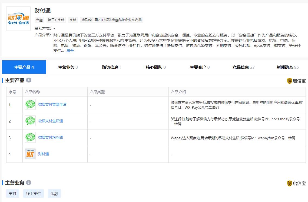Click the WeChat Pay icon beside 微信支付生活通
This screenshot has width=308, height=202.
pos(30,121)
